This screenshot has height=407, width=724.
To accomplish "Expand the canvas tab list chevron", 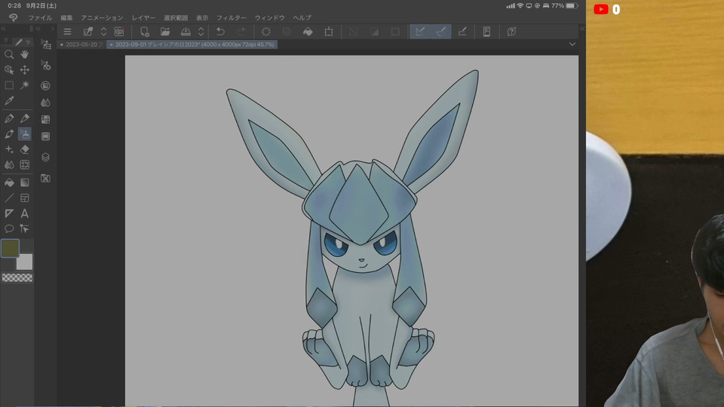I will (572, 44).
